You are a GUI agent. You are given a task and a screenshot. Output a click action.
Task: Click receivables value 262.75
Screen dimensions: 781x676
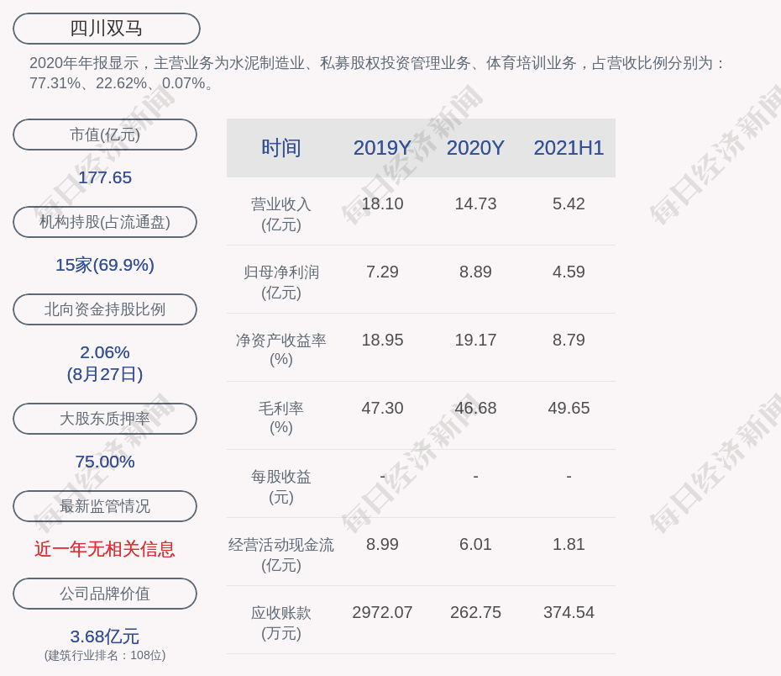[475, 613]
